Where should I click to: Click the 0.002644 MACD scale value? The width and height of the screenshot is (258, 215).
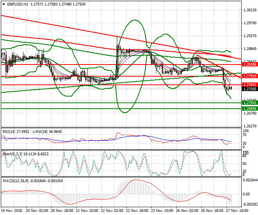[250, 180]
